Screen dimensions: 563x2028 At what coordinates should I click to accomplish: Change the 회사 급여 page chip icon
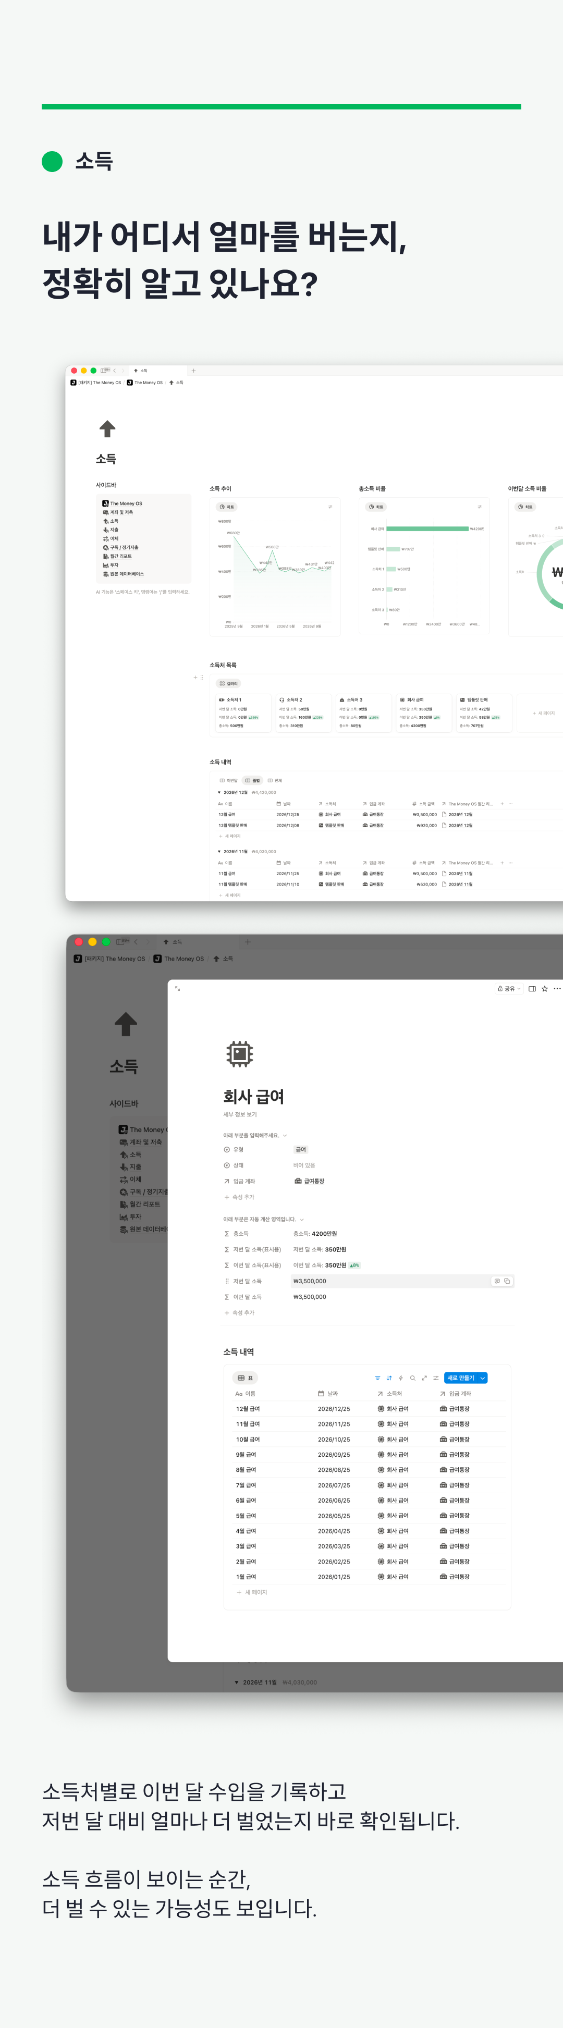pos(239,1054)
